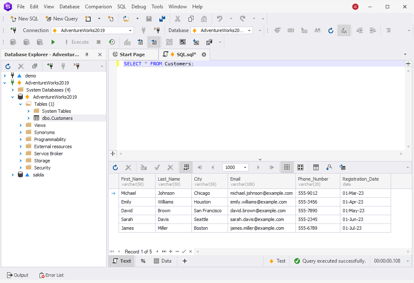Click the Cut icon in the main toolbar
The height and width of the screenshot is (283, 414).
pyautogui.click(x=178, y=19)
